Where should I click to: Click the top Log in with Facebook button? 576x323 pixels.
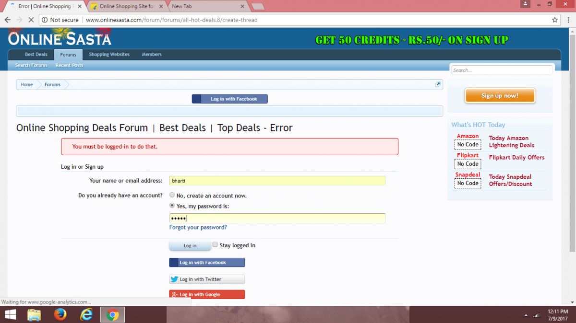pyautogui.click(x=229, y=99)
